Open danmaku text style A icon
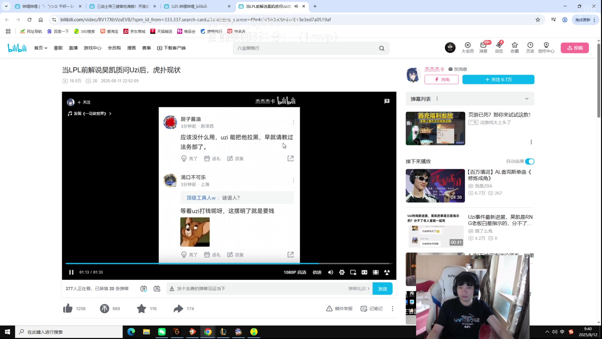 coord(172,288)
